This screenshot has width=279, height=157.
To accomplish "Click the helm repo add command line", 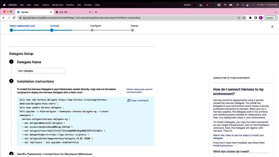I will click(64, 102).
